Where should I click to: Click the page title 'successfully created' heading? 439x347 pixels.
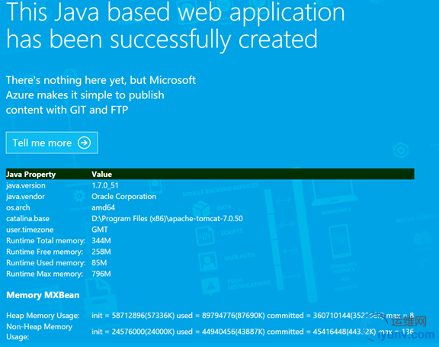pos(214,40)
